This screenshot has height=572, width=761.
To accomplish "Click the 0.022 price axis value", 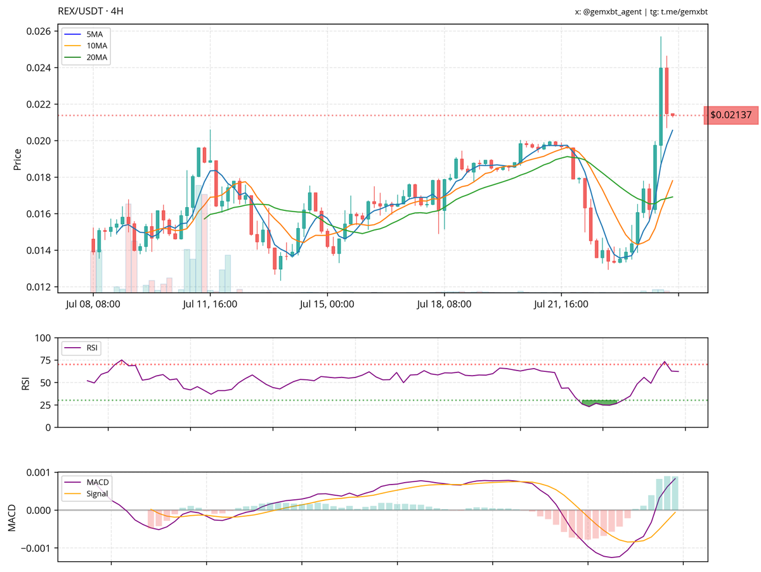I will click(x=39, y=104).
